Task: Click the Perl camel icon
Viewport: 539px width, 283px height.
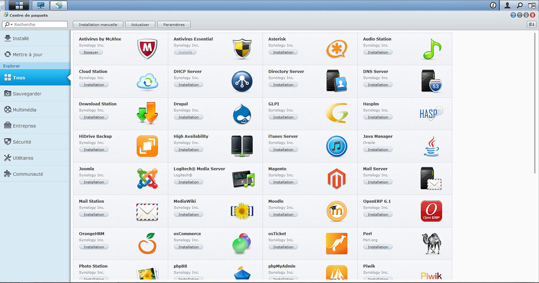Action: [x=431, y=243]
